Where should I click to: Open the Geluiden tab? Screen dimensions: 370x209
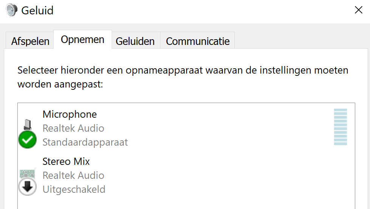point(135,41)
